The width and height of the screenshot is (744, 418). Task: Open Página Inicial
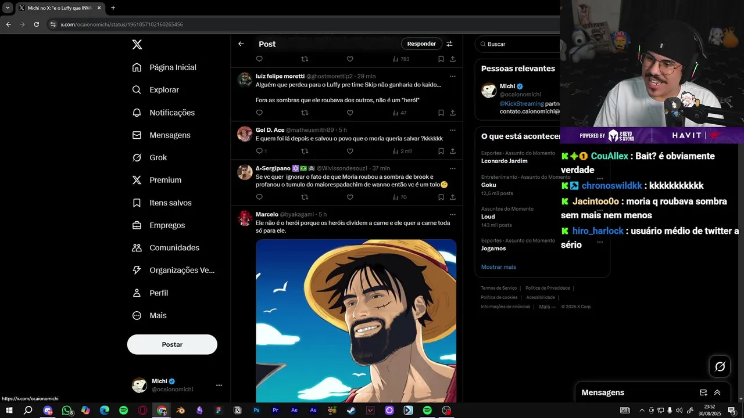pyautogui.click(x=164, y=67)
